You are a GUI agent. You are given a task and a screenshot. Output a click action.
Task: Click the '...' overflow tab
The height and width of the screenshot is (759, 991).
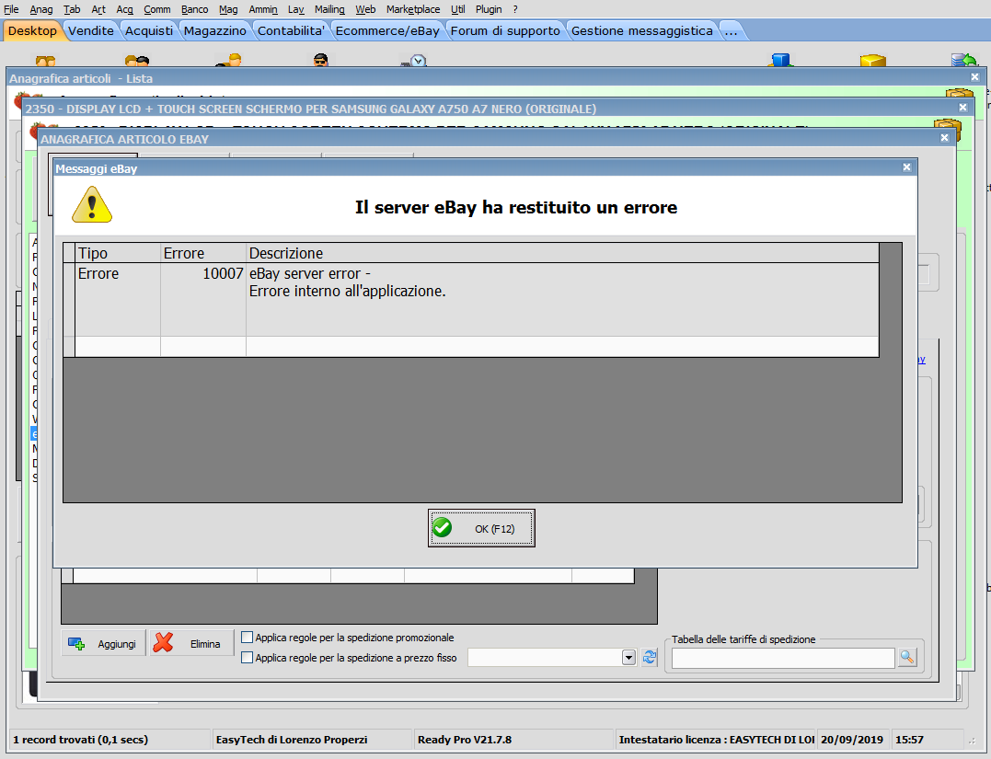coord(732,30)
